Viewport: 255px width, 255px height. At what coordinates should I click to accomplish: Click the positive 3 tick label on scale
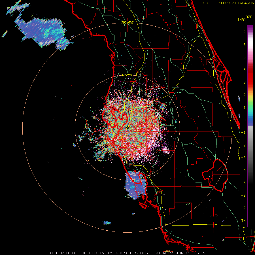[x=245, y=82]
